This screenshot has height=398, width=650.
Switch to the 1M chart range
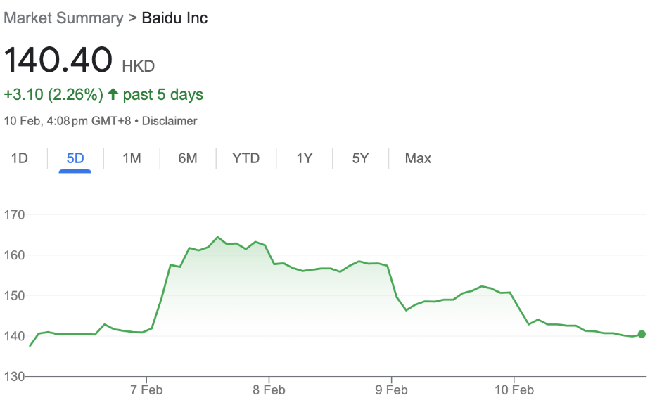[132, 158]
